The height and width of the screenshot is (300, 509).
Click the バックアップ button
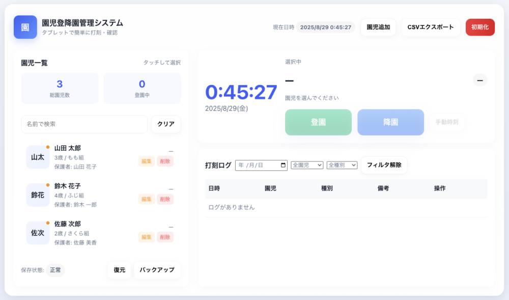pos(157,270)
